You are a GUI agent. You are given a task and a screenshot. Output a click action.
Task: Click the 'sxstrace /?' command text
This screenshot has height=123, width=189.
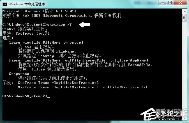click(x=59, y=25)
